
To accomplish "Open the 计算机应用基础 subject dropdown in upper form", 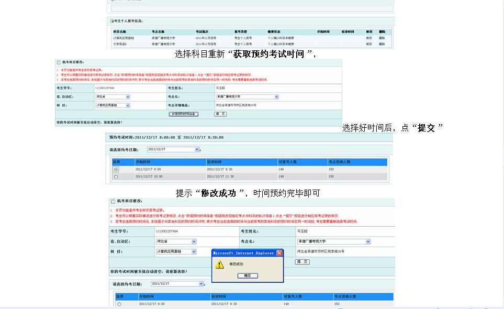I will click(x=128, y=105).
